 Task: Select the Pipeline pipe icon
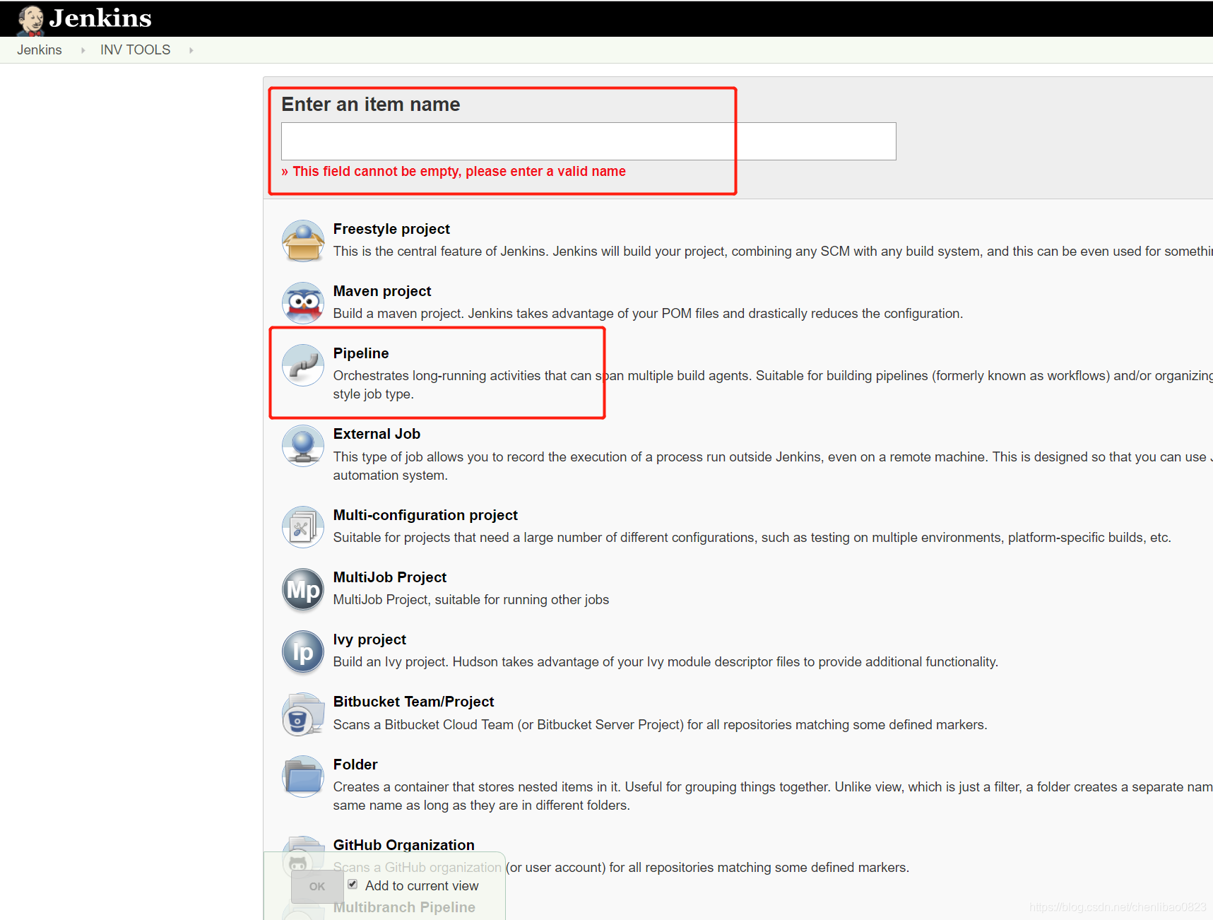click(303, 365)
